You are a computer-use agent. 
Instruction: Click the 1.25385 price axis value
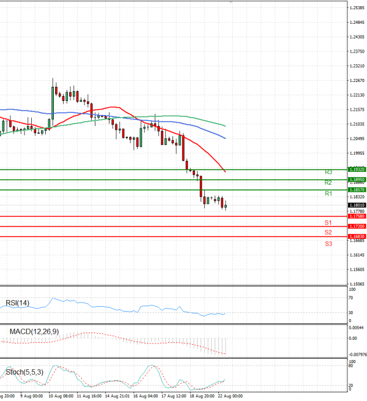coord(357,8)
